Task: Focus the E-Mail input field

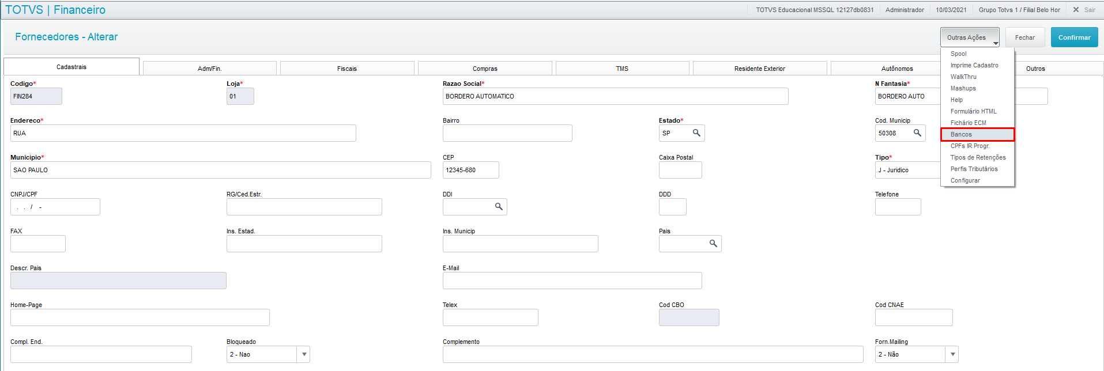Action: (572, 281)
